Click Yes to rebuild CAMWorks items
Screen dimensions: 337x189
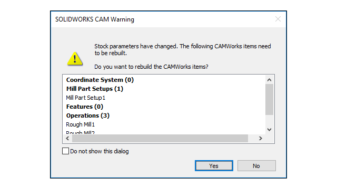[x=214, y=166]
